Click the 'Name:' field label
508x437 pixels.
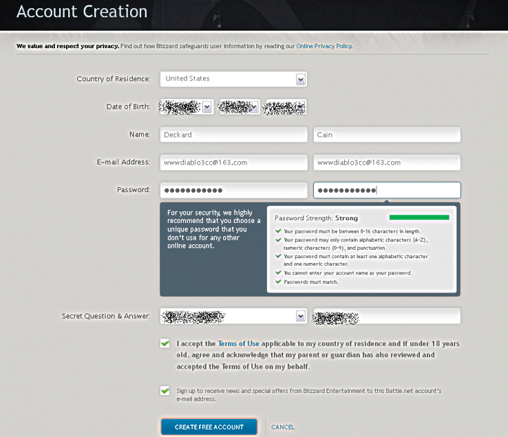(140, 134)
